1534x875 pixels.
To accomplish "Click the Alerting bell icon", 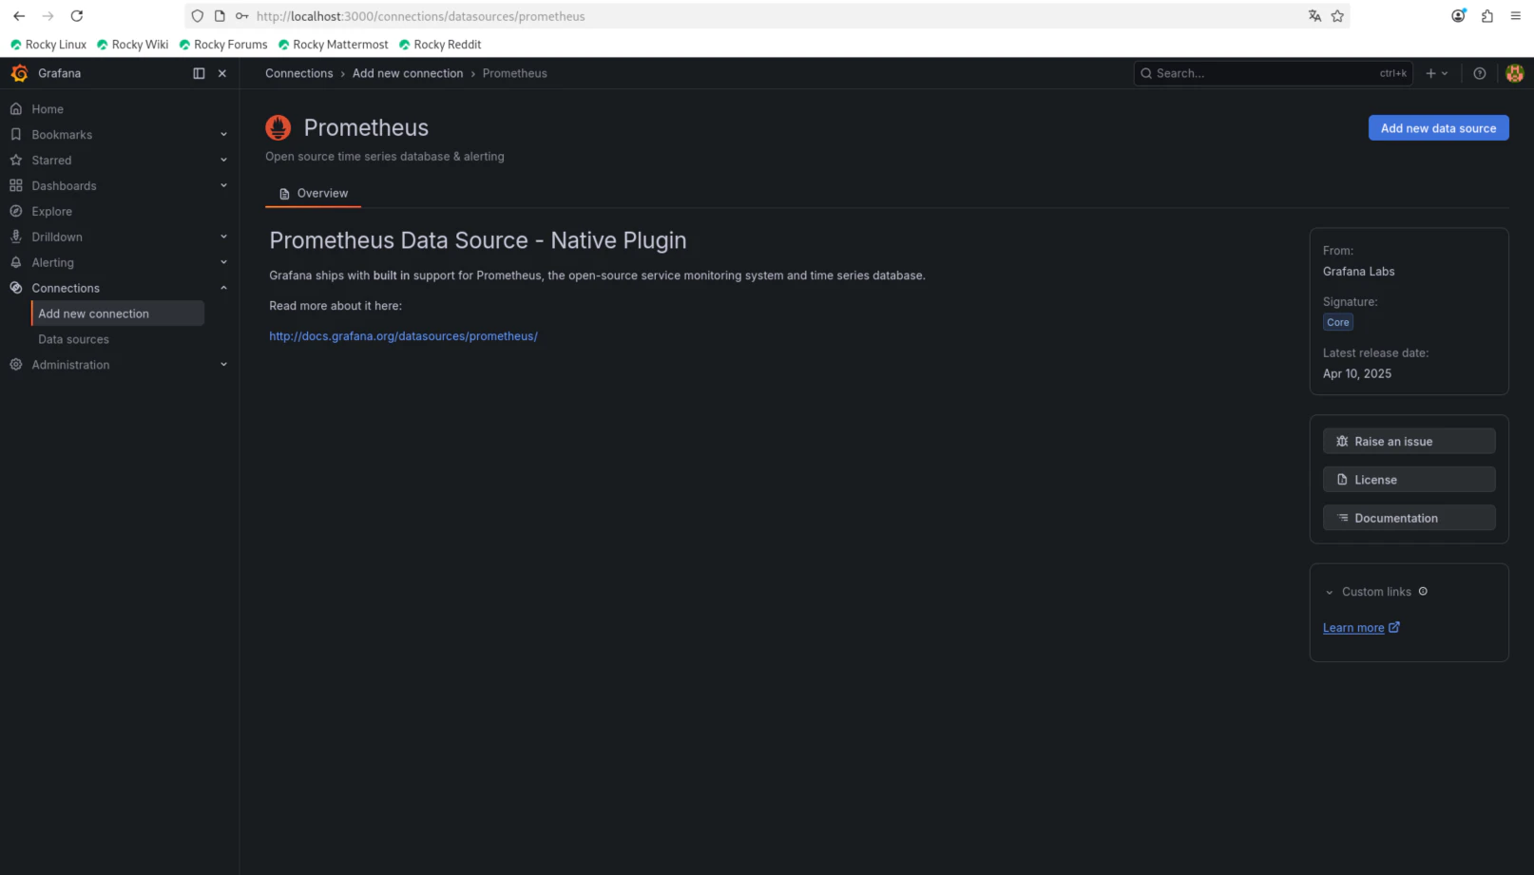I will tap(16, 263).
